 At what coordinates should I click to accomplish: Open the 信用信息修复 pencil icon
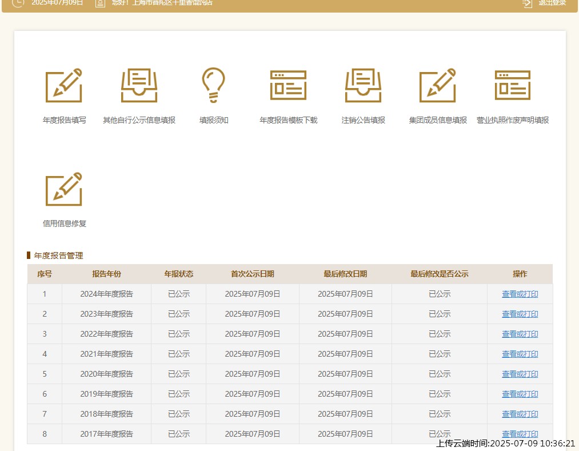point(64,189)
